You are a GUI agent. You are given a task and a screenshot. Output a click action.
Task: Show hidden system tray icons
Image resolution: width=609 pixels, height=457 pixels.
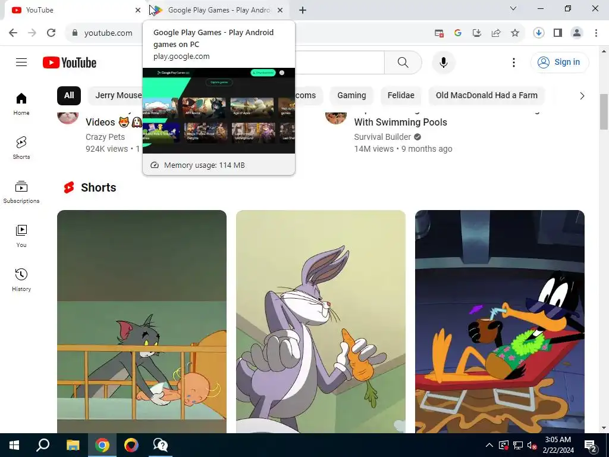[489, 445]
